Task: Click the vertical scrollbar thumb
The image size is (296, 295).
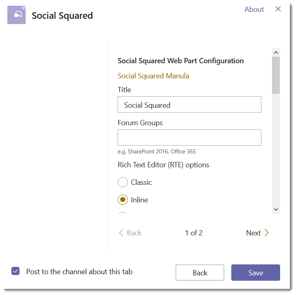Action: point(276,75)
